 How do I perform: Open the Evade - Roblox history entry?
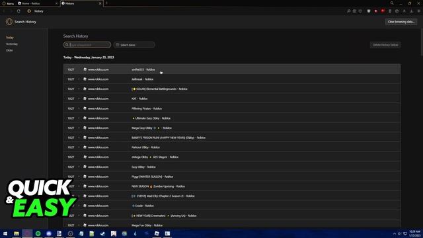232,206
